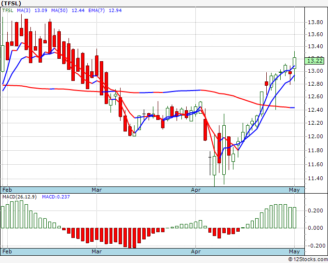Click Mar on the price chart time axis

pos(96,190)
